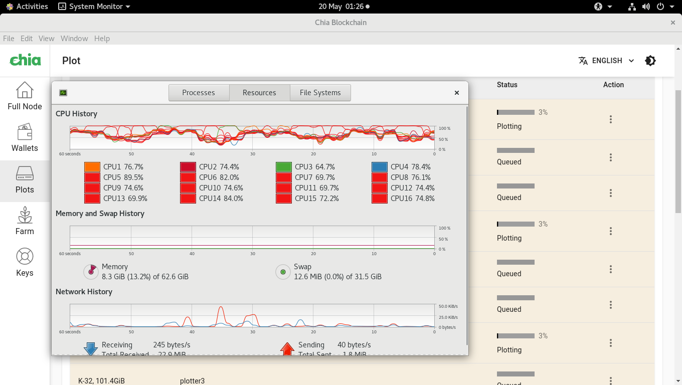The image size is (682, 385).
Task: Click the translate language icon
Action: 583,61
